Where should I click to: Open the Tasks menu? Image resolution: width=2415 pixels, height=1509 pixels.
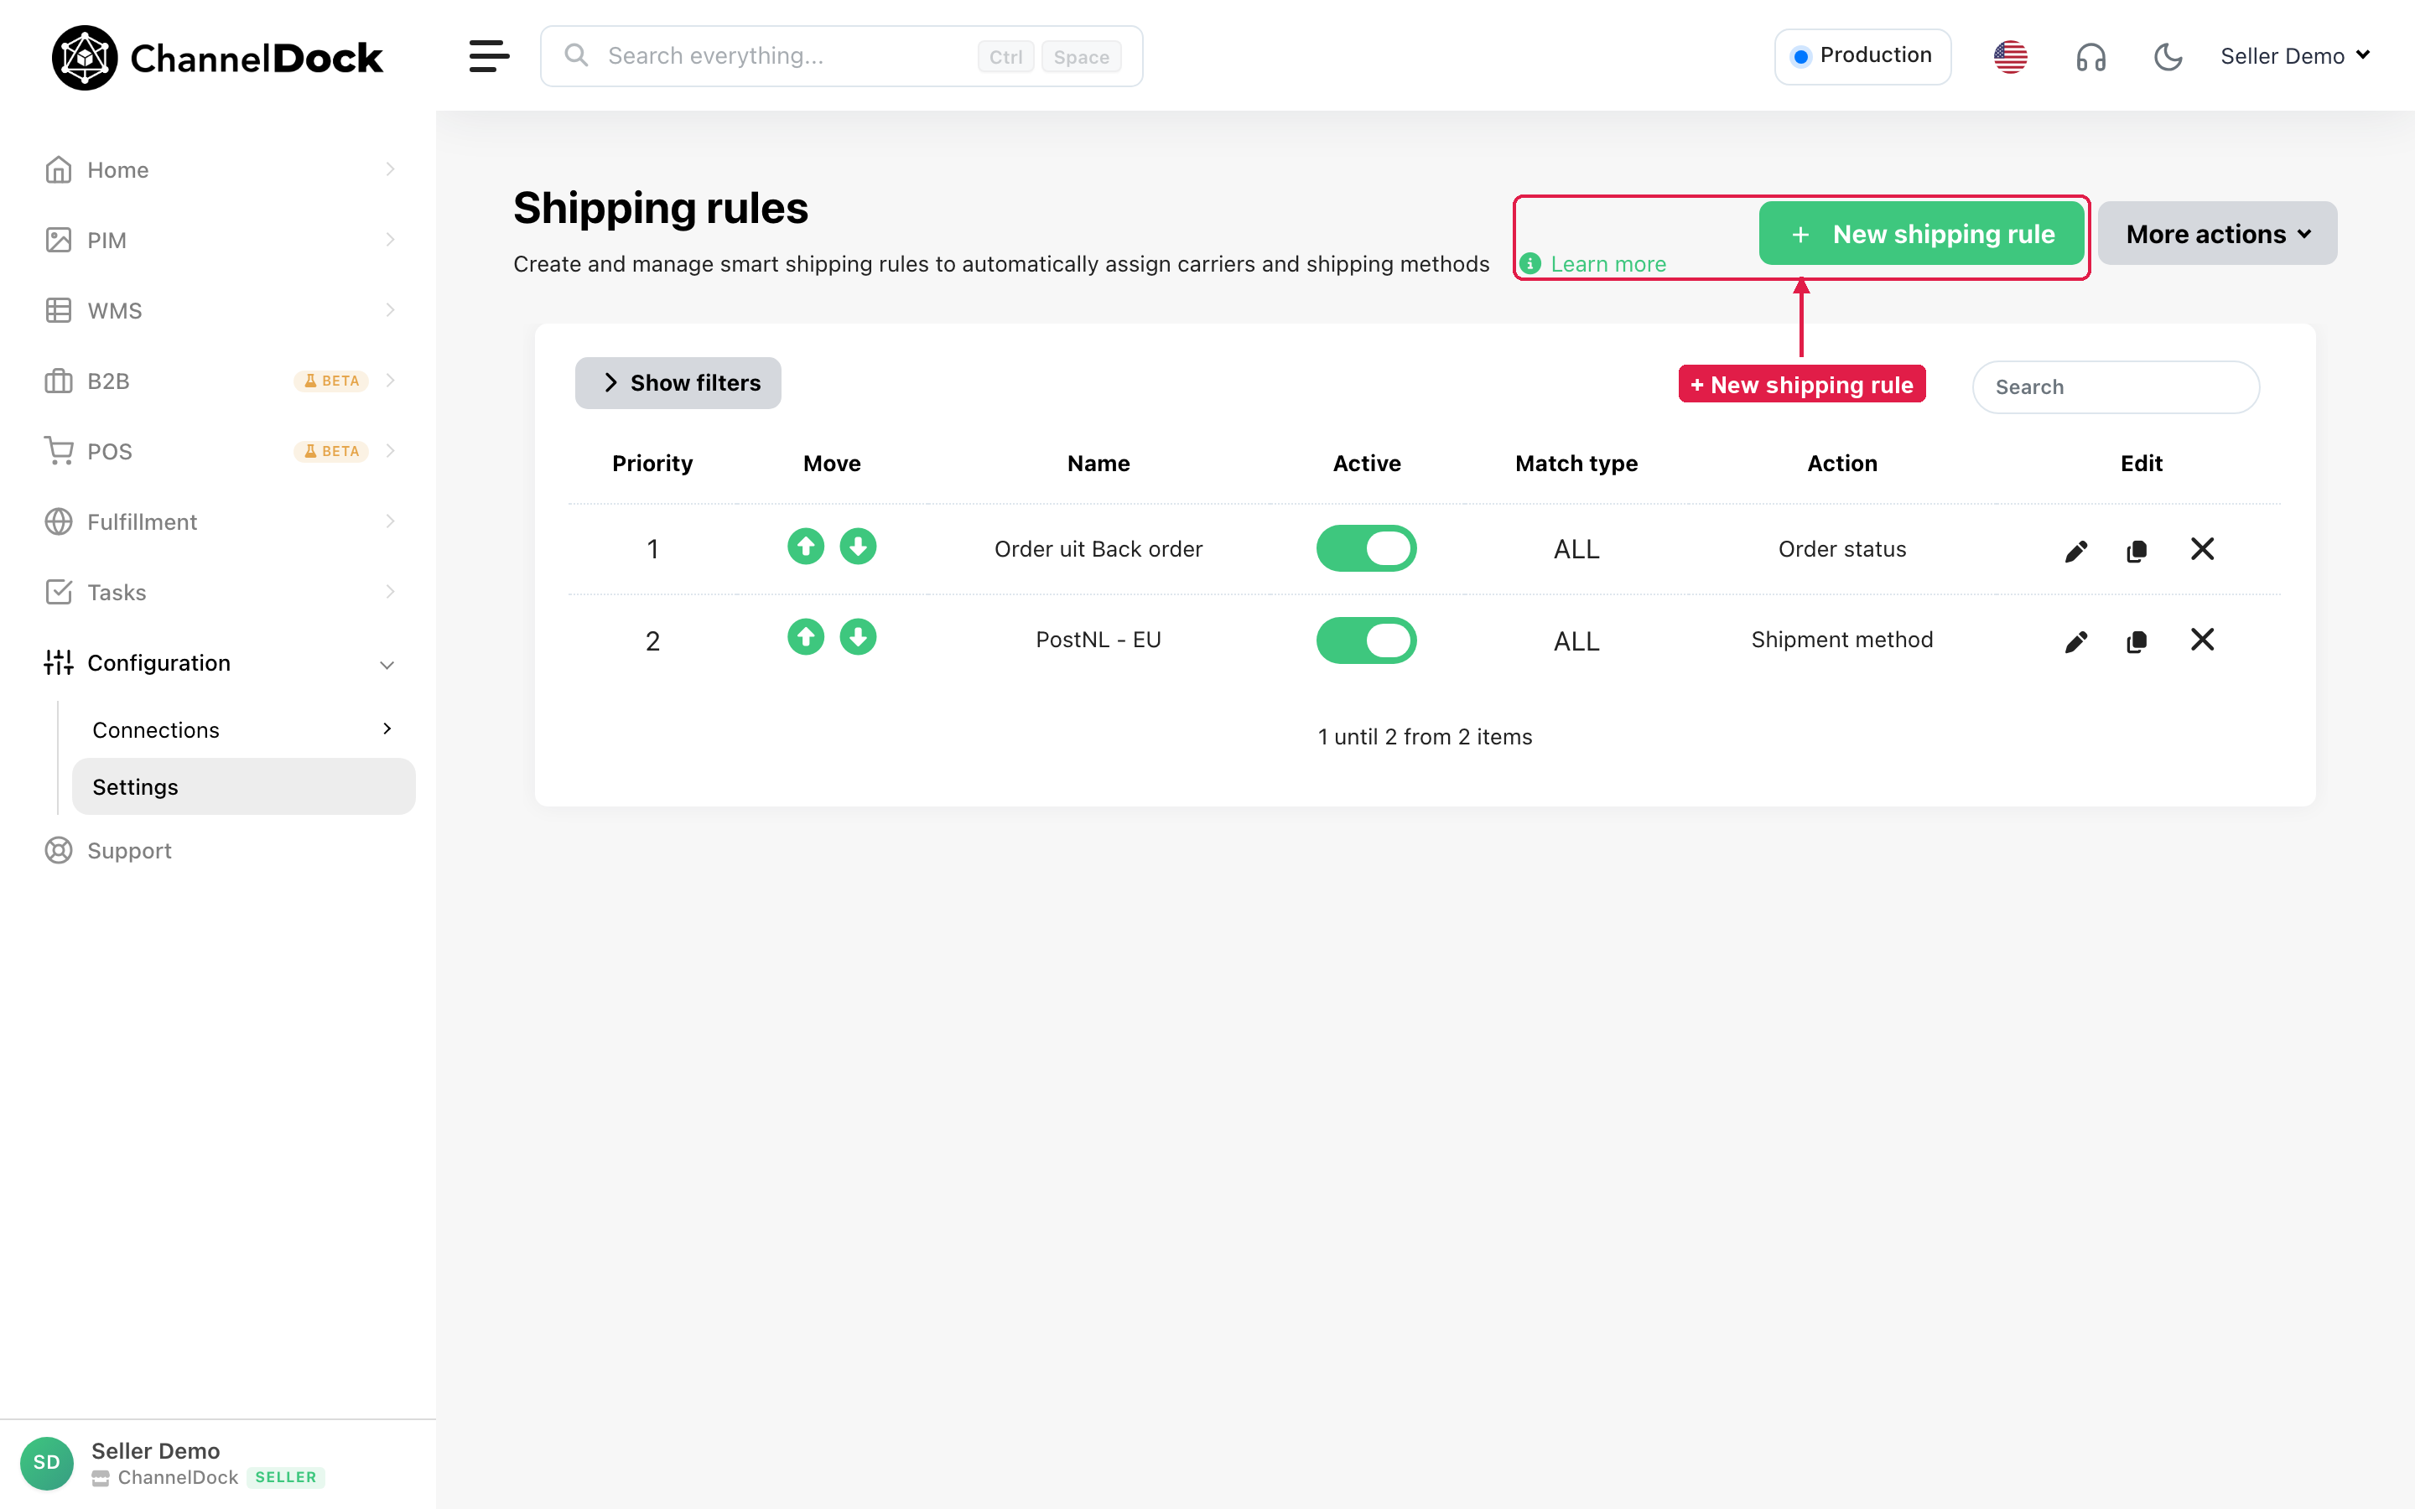coord(220,592)
